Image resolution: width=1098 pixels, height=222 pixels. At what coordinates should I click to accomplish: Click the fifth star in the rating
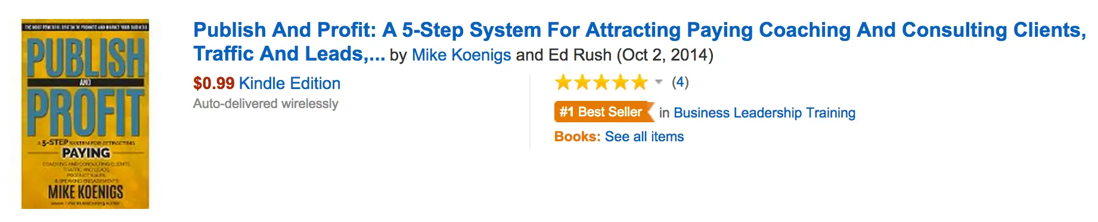pos(640,82)
